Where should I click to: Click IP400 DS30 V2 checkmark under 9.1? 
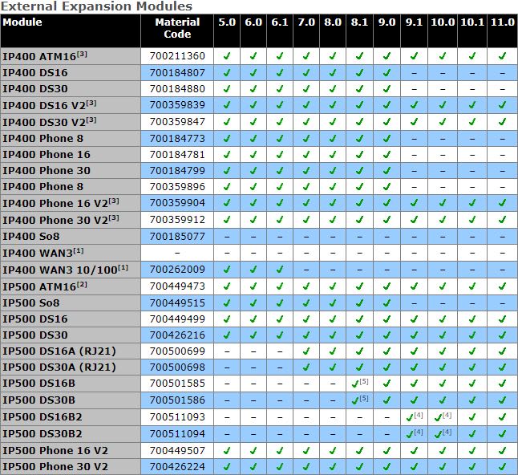click(x=414, y=122)
